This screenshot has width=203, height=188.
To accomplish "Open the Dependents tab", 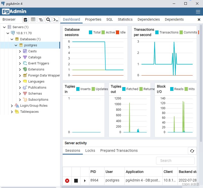I will tap(174, 19).
